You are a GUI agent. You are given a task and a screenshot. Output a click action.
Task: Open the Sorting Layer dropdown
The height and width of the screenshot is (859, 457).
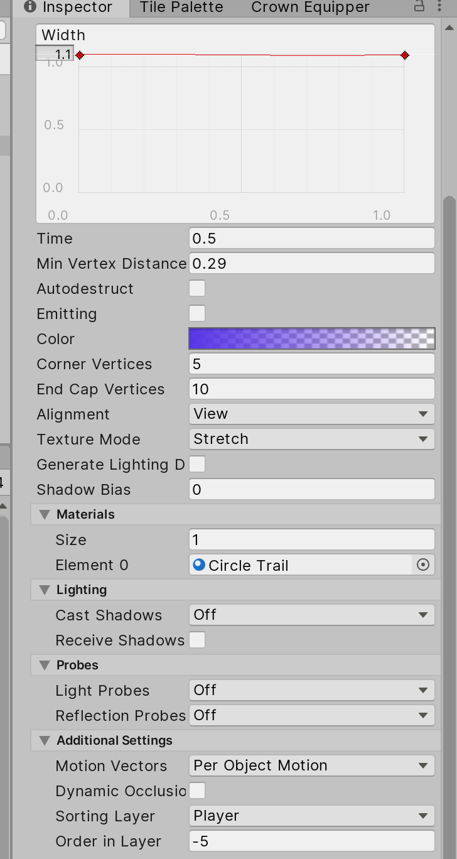(x=311, y=816)
